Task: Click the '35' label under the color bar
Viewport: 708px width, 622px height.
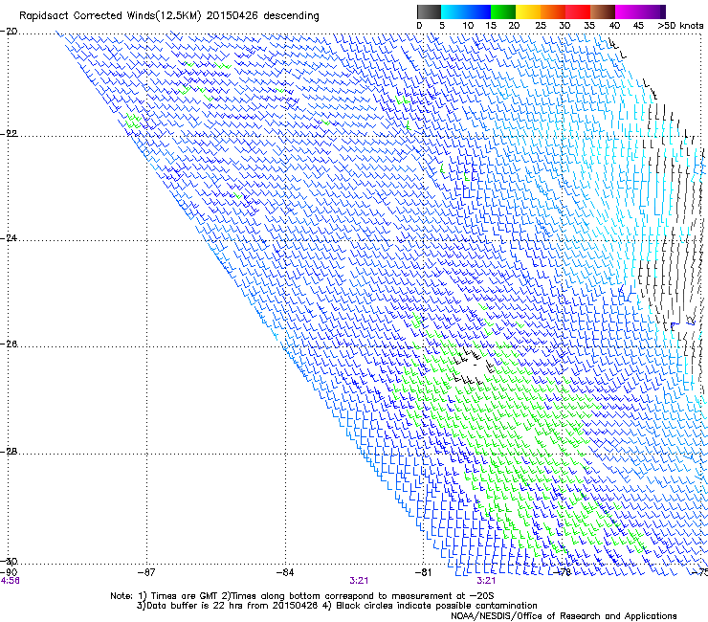Action: (x=589, y=26)
